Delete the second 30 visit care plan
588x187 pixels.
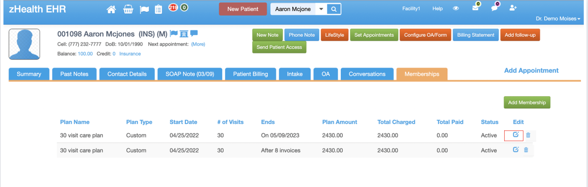[x=526, y=150]
